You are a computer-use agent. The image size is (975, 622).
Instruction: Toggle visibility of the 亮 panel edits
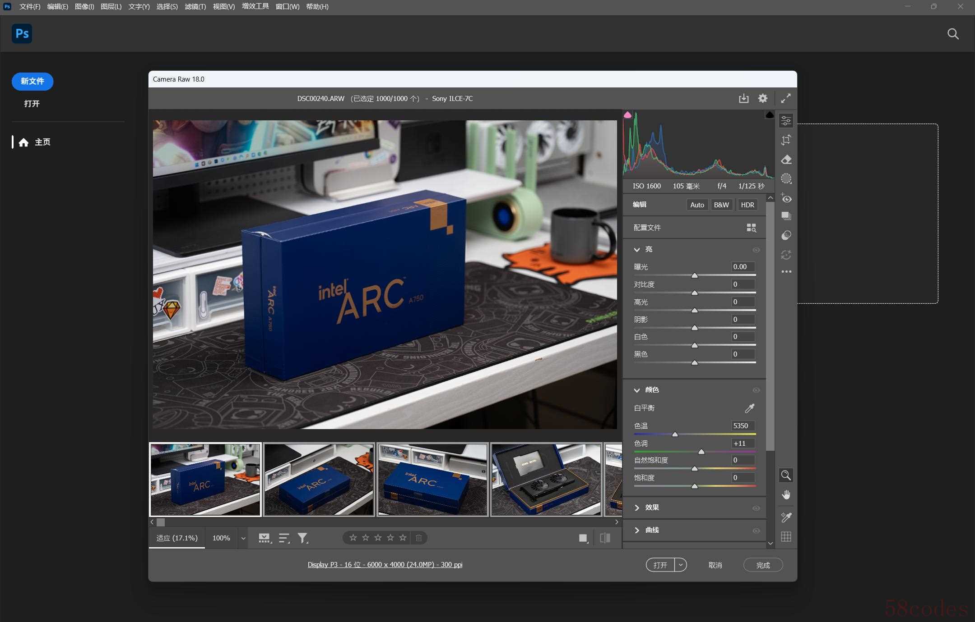[756, 250]
